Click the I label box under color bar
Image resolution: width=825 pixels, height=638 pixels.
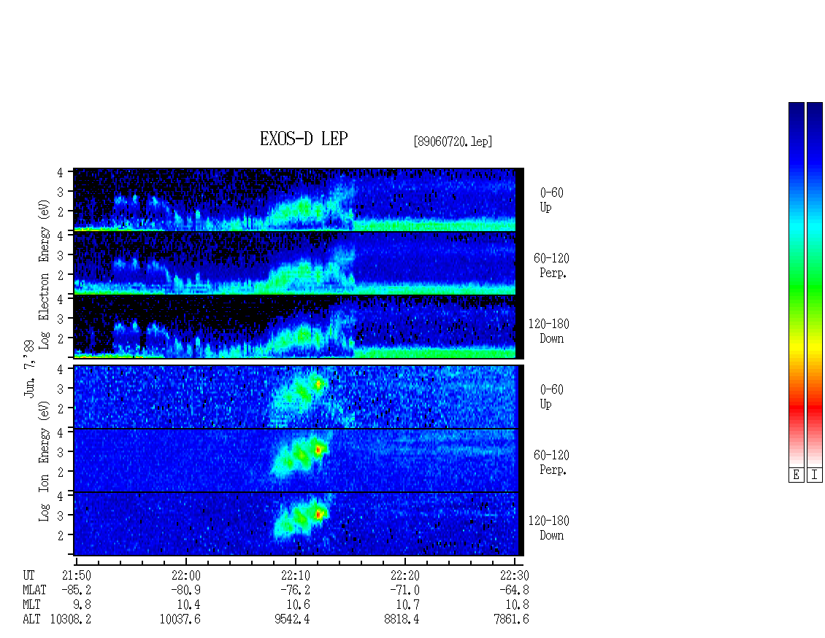815,475
